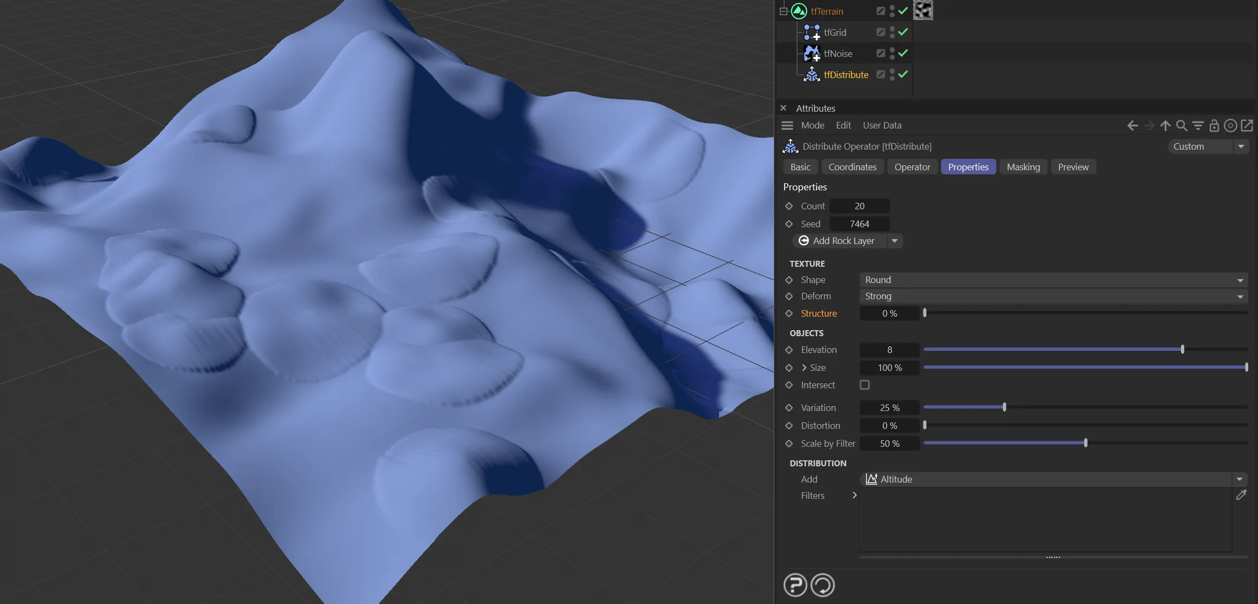Viewport: 1258px width, 604px height.
Task: Click the eyedropper icon beside Filters
Action: [1241, 494]
